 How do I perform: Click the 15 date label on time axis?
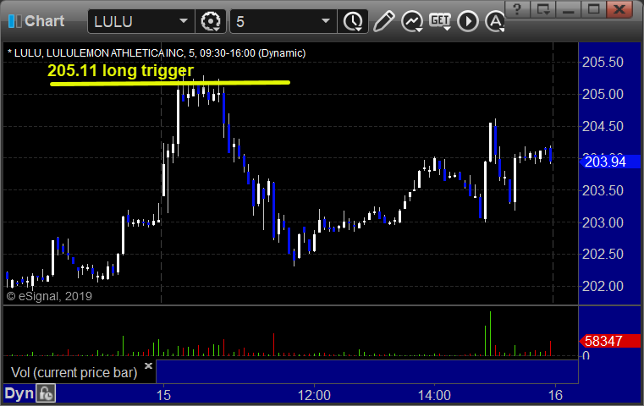(163, 395)
